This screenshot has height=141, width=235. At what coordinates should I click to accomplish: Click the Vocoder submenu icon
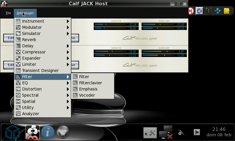click(x=75, y=95)
